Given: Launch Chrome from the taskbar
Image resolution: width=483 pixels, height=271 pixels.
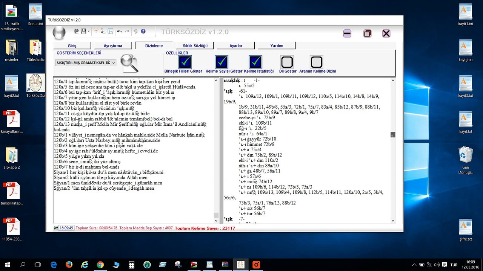Looking at the screenshot, I should point(100,265).
